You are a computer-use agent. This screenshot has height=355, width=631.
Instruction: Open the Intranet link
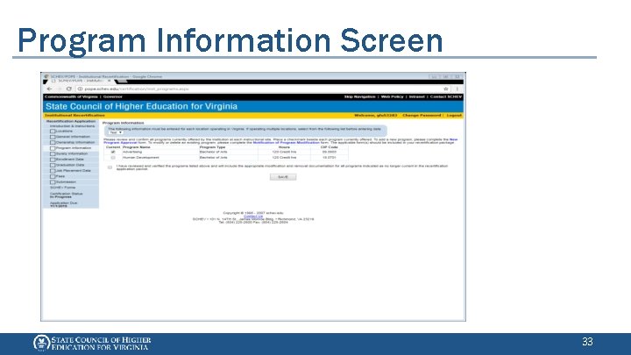pyautogui.click(x=417, y=97)
